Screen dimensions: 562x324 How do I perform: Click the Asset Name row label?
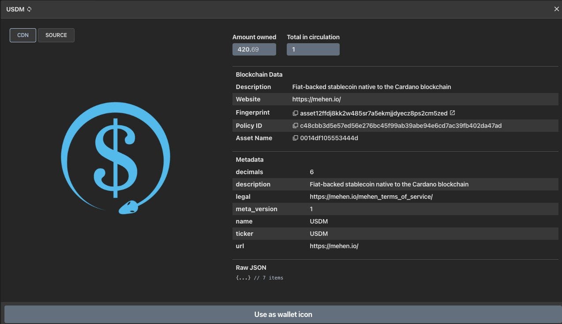254,138
